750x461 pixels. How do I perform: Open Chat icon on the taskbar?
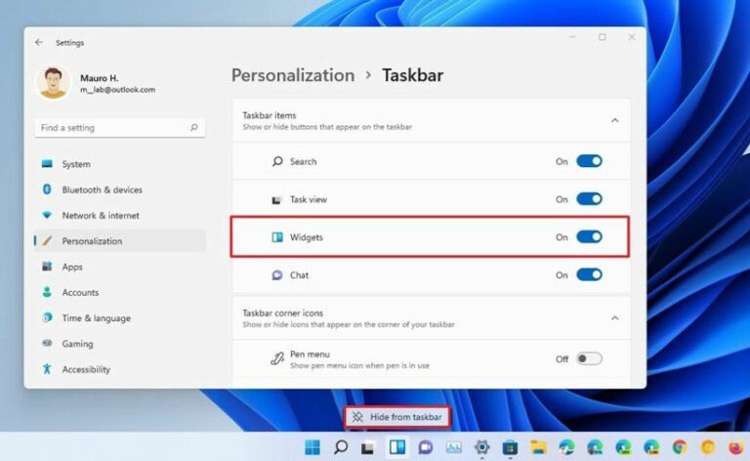(425, 447)
